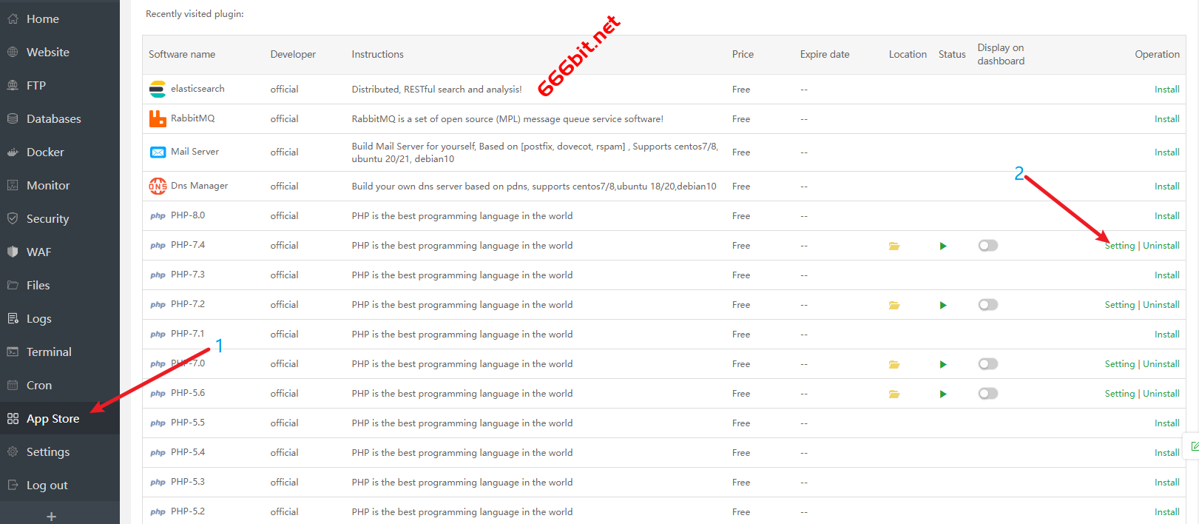Open PHP-5.6 folder location icon
This screenshot has height=524, width=1199.
[x=894, y=394]
